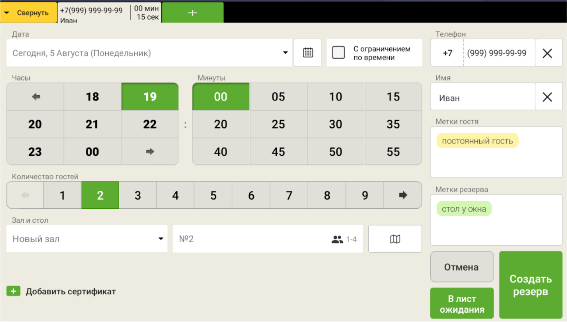Screen dimensions: 567x322
Task: Expand the date dropdown
Action: pyautogui.click(x=286, y=53)
